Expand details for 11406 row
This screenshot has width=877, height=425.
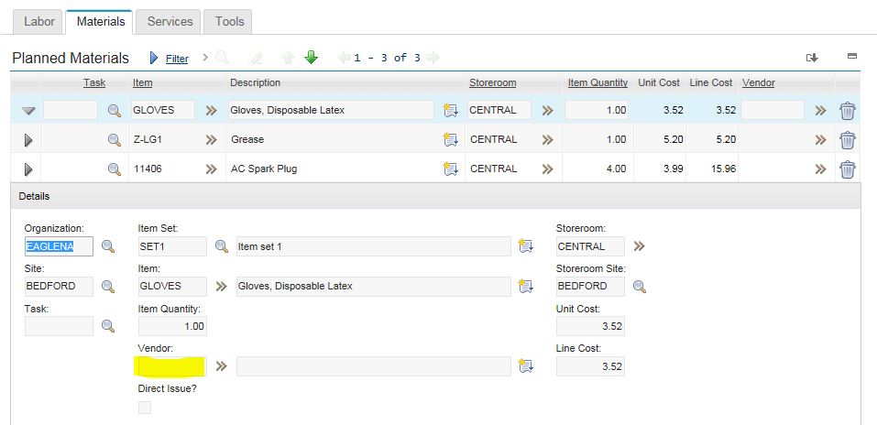pyautogui.click(x=28, y=169)
